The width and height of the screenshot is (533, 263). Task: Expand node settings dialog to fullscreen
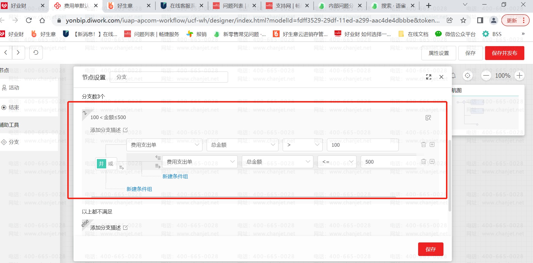click(x=429, y=77)
